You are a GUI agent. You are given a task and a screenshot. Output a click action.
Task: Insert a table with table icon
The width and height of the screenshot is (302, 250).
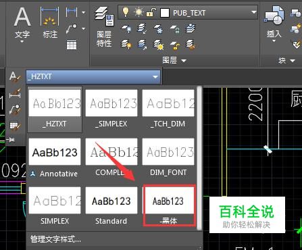[72, 45]
